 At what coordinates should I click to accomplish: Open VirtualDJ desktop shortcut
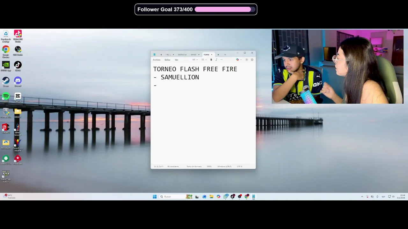[x=6, y=129]
